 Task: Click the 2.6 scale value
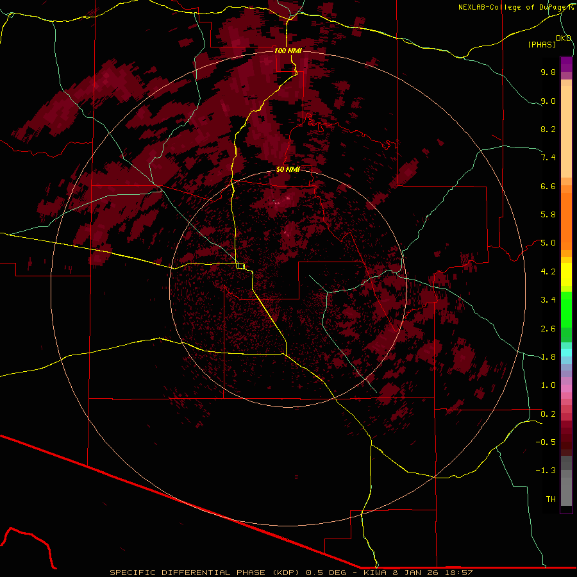click(548, 329)
